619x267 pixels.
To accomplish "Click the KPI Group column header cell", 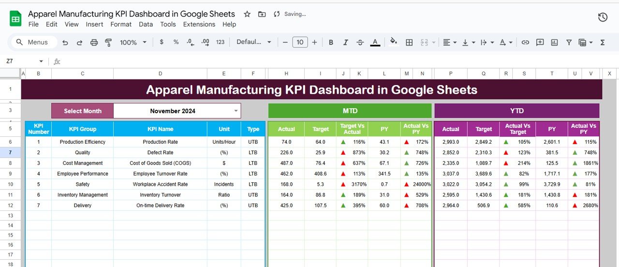I will pyautogui.click(x=82, y=129).
